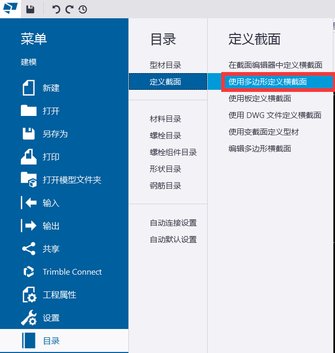Click the 输入 import arrow icon
This screenshot has width=335, height=353.
pos(29,203)
